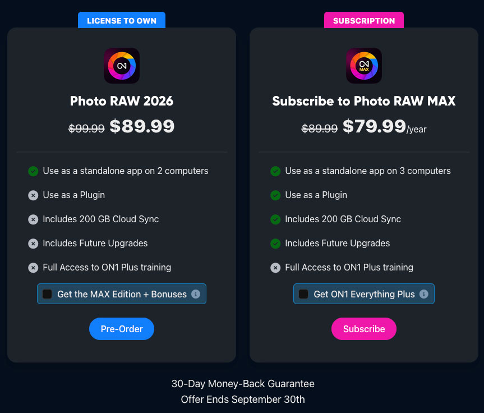Select the SUBSCRIPTION tab label
This screenshot has width=484, height=413.
pyautogui.click(x=364, y=21)
